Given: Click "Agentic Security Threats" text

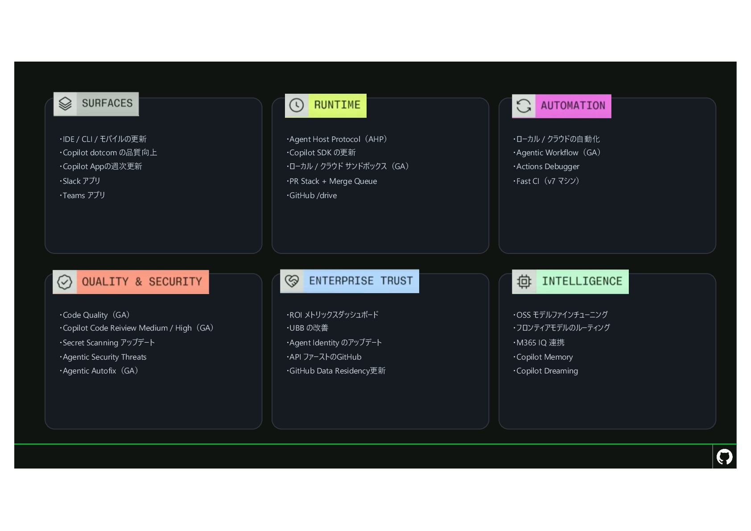Looking at the screenshot, I should pos(103,357).
